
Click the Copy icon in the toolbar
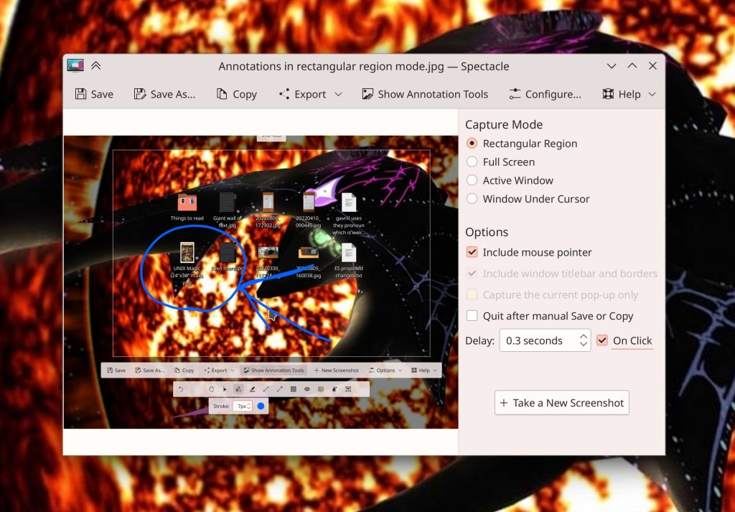tap(223, 94)
